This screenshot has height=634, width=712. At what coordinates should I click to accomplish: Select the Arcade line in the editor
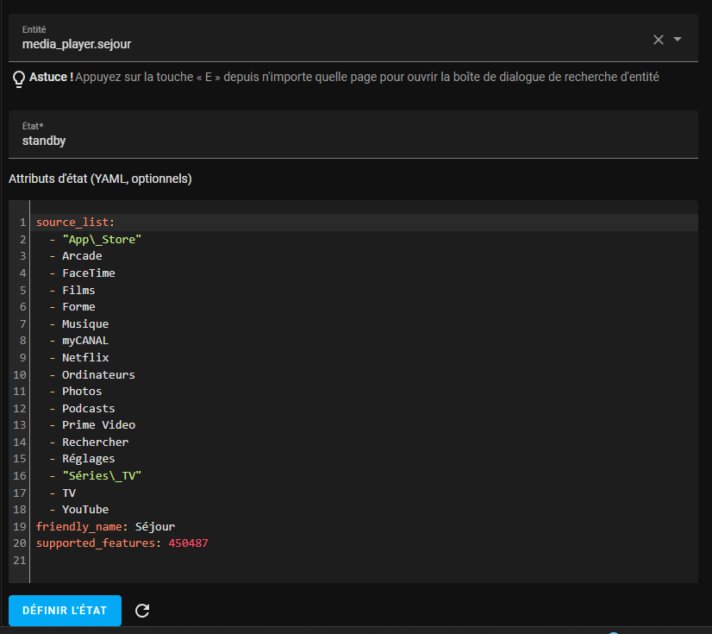pyautogui.click(x=82, y=256)
